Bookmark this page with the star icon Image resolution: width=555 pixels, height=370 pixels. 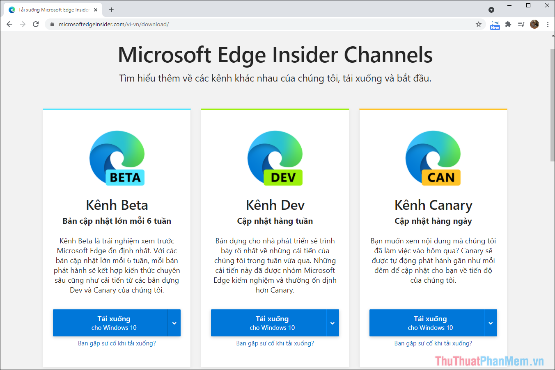pos(479,24)
